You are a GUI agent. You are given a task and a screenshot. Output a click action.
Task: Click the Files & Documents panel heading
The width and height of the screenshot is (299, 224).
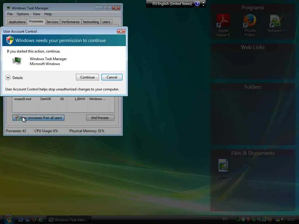[253, 153]
